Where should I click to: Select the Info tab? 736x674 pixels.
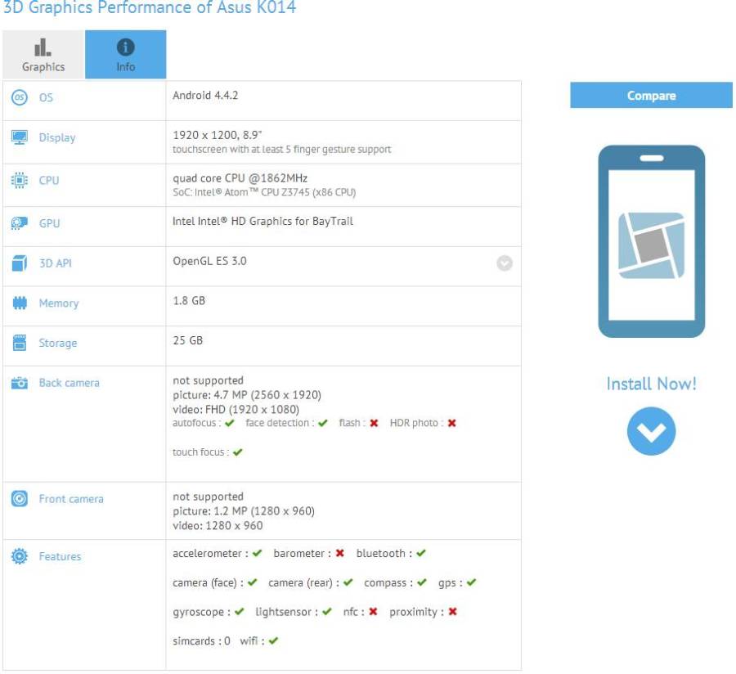pos(126,55)
